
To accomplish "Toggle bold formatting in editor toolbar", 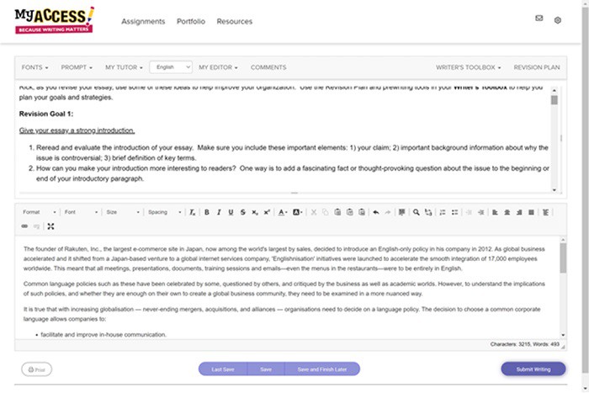I will [x=207, y=212].
